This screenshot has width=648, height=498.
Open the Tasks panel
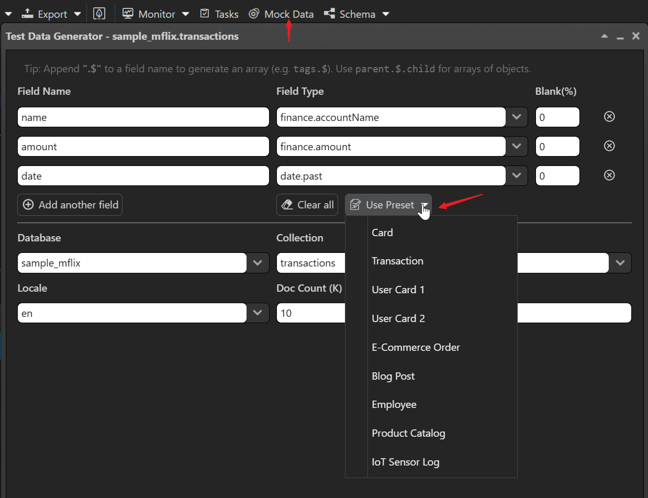pos(219,14)
